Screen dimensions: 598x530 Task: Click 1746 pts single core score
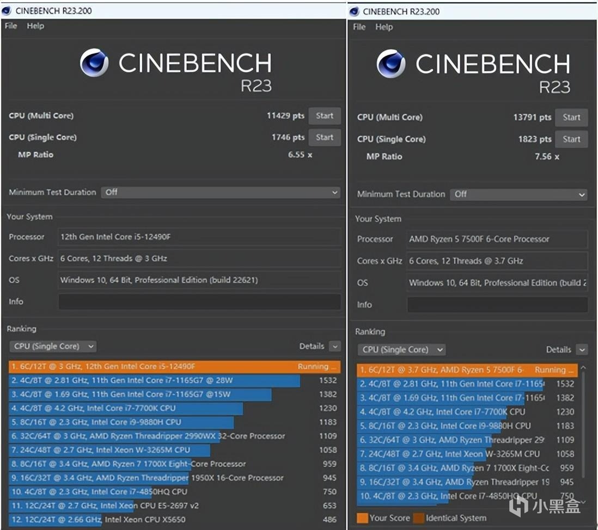288,137
